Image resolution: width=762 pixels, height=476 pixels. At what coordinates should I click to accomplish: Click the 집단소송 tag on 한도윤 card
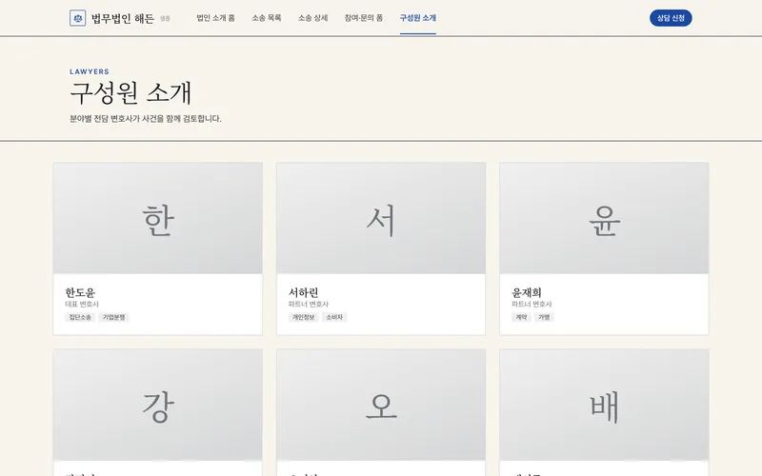coord(80,317)
